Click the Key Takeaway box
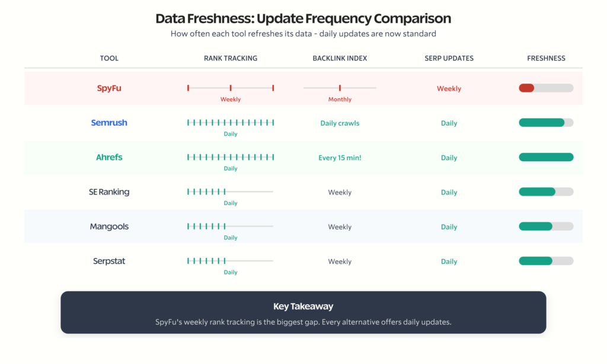Screen dimensions: 607x364 tap(303, 312)
